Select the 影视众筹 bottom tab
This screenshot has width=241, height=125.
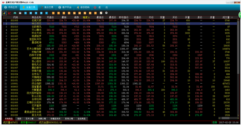(x=69, y=119)
